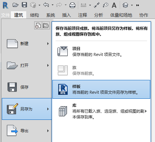Click text 将当前的 Revit 项目文件另存为样板。
The height and width of the screenshot is (142, 155).
click(105, 93)
